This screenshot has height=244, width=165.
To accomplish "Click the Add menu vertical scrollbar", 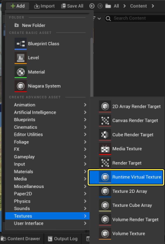I will (92, 67).
